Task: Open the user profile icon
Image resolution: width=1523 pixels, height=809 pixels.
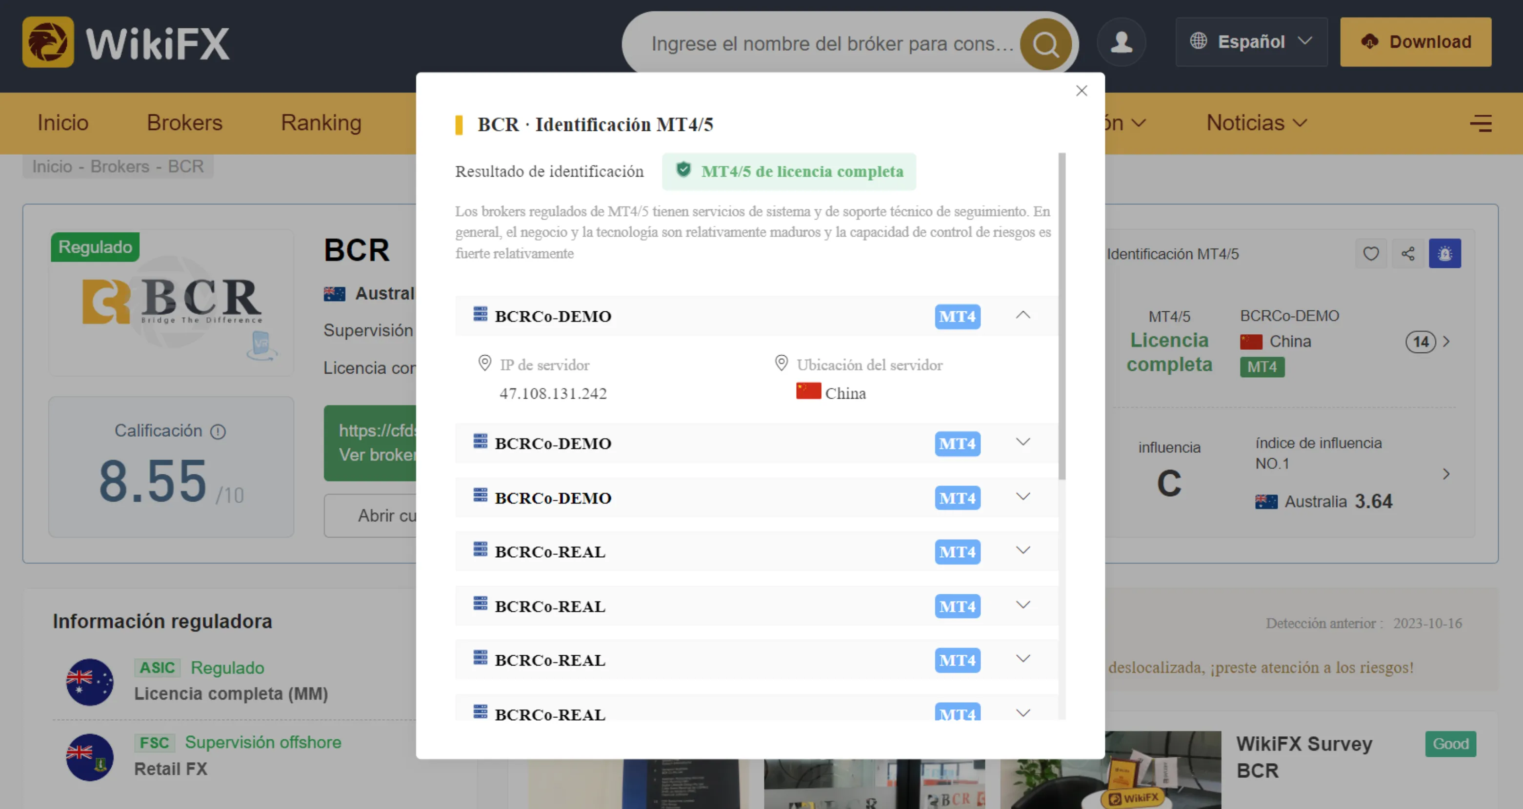Action: click(1121, 42)
